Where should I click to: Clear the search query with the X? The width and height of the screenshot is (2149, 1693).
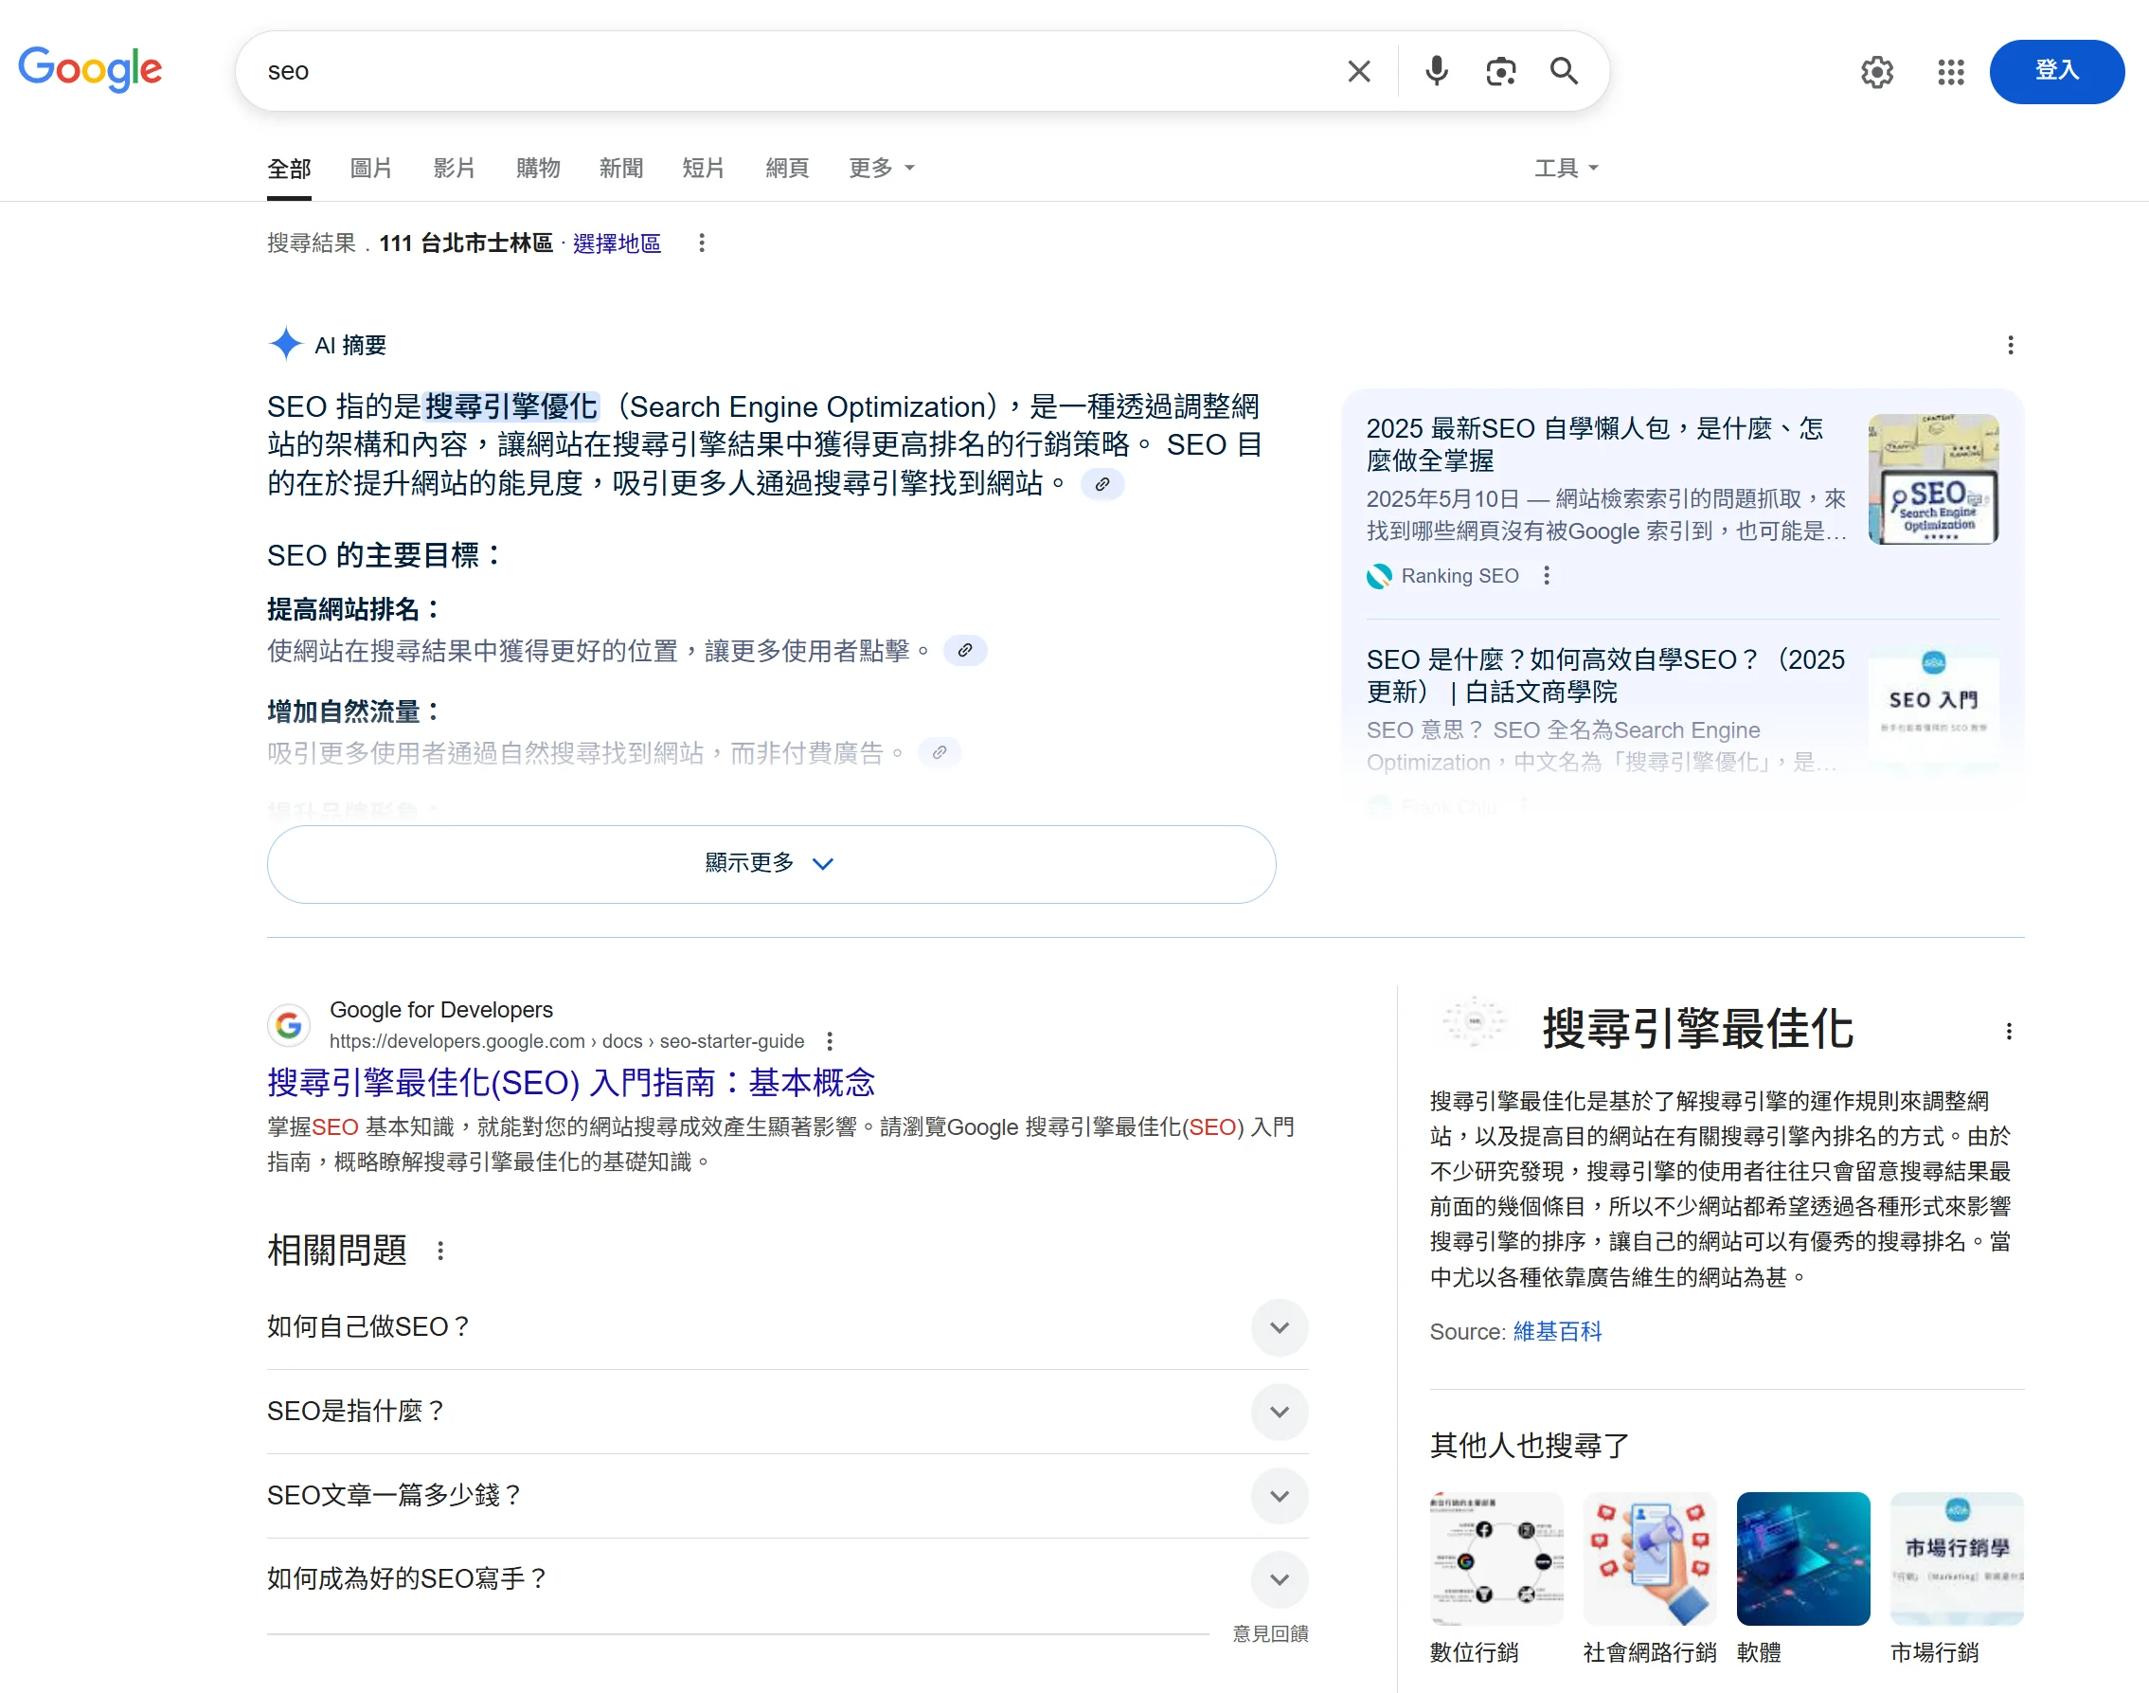(1358, 70)
